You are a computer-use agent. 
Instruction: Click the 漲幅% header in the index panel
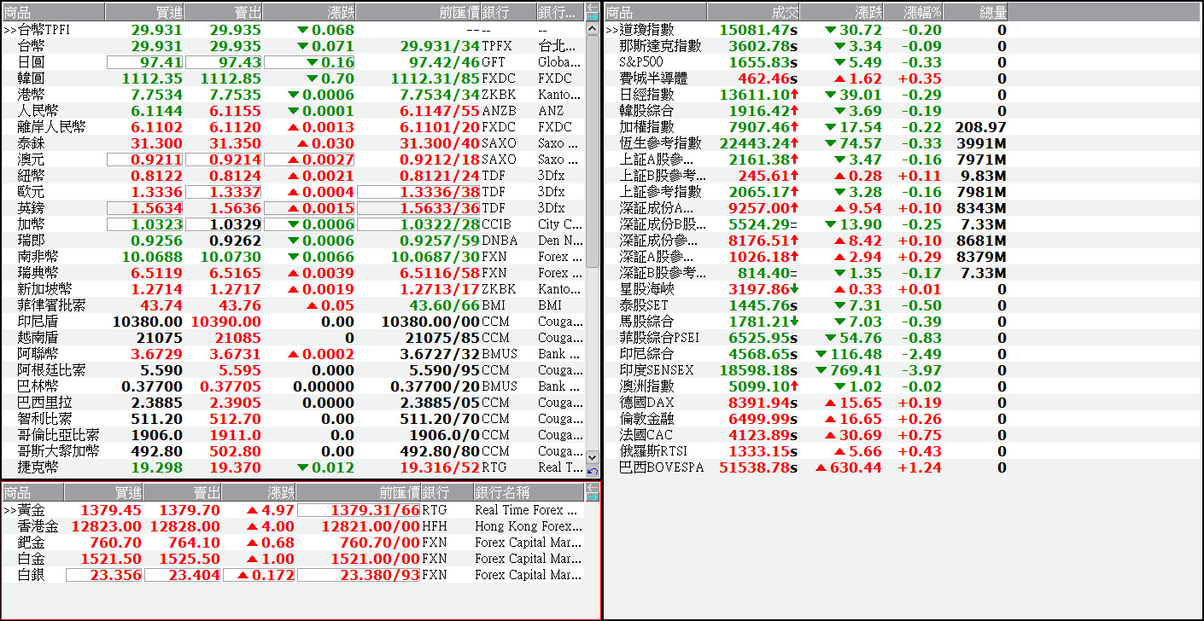913,12
